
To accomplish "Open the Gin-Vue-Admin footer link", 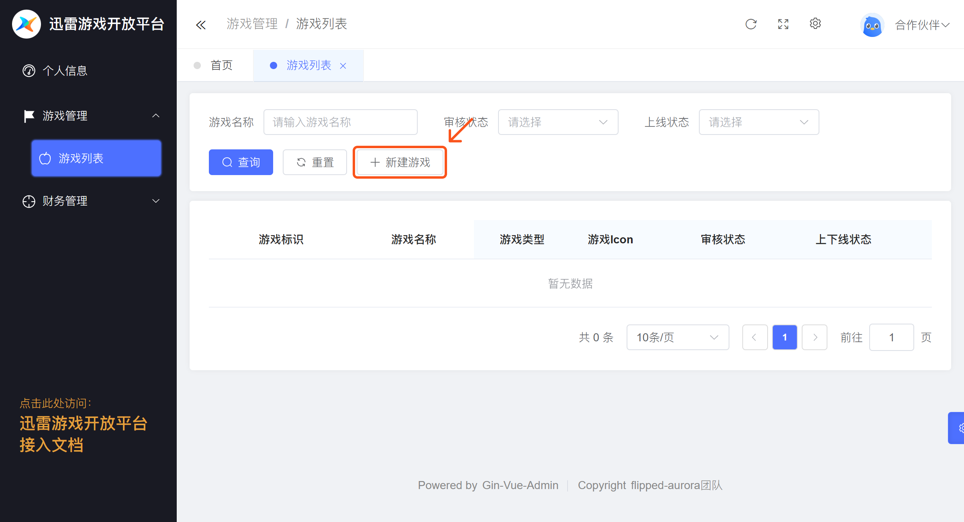I will tap(520, 485).
